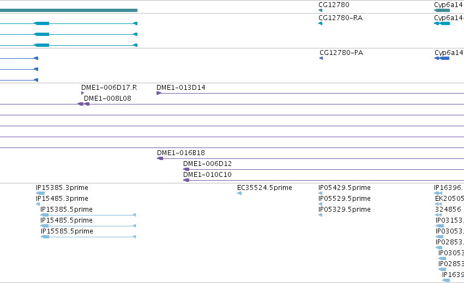
Task: Click the IP05429.5prime arrow glyph
Action: 320,193
